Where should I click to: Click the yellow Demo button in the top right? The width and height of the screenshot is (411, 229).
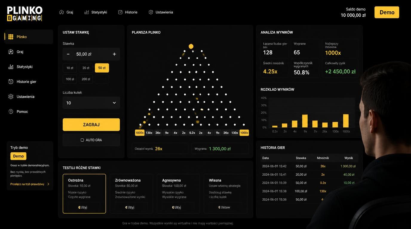[387, 12]
